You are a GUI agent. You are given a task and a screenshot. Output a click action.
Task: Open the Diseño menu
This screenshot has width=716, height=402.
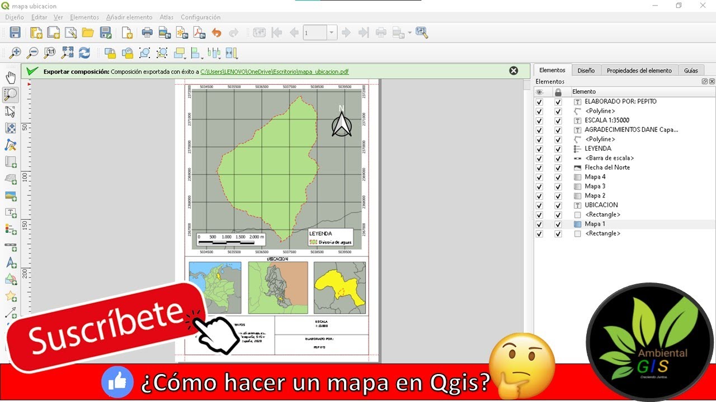(15, 17)
